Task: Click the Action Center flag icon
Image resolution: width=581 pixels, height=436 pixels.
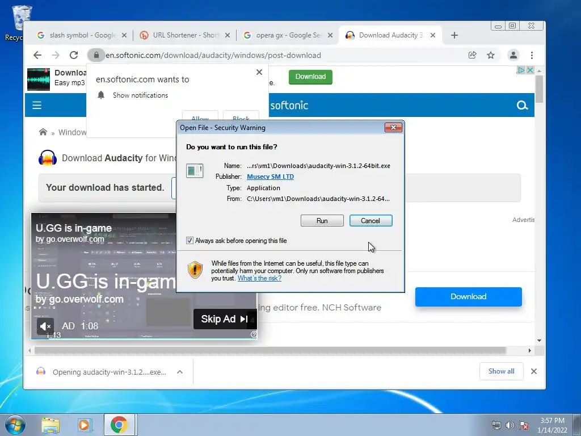Action: 524,425
